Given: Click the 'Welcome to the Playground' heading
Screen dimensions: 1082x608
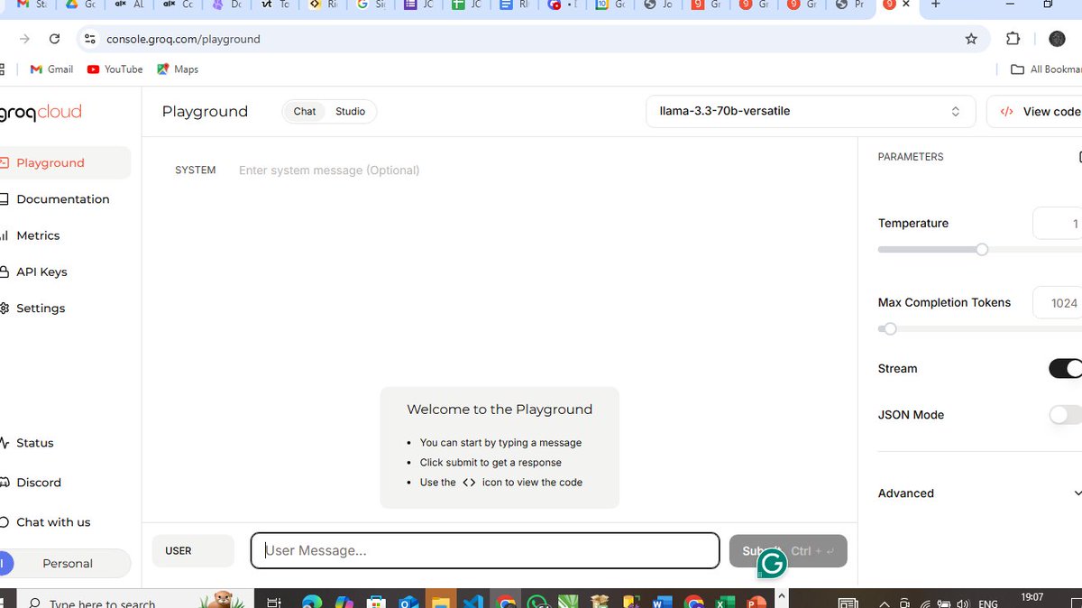Looking at the screenshot, I should pyautogui.click(x=500, y=410).
